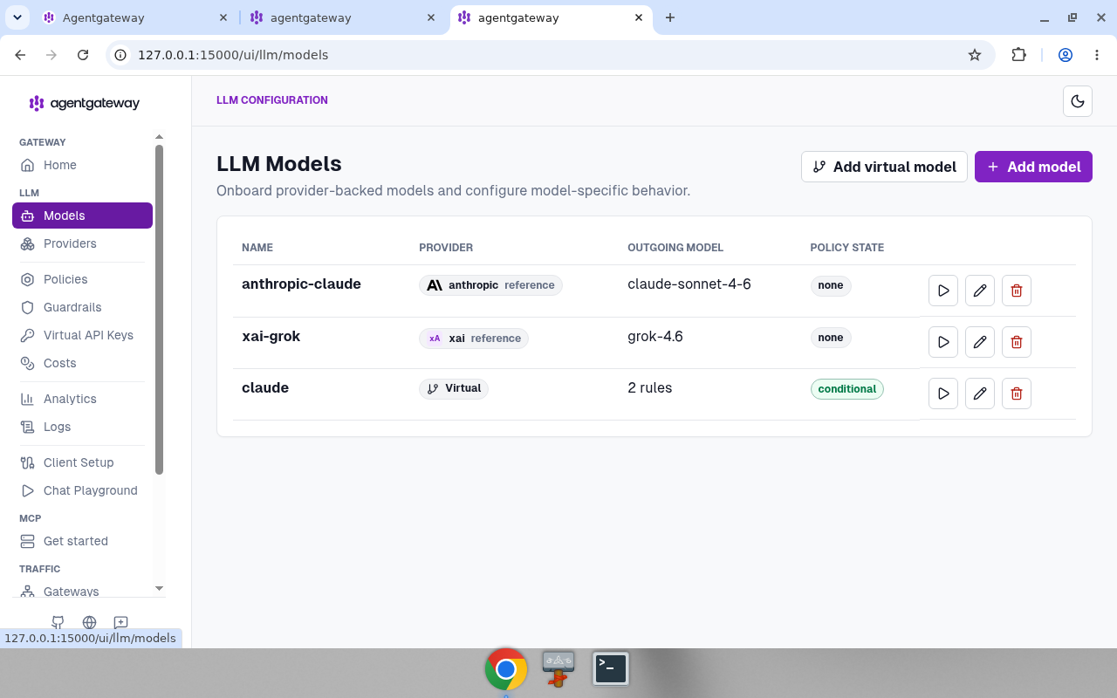The height and width of the screenshot is (698, 1117).
Task: Run a test on the anthropic-claude model
Action: click(x=943, y=291)
